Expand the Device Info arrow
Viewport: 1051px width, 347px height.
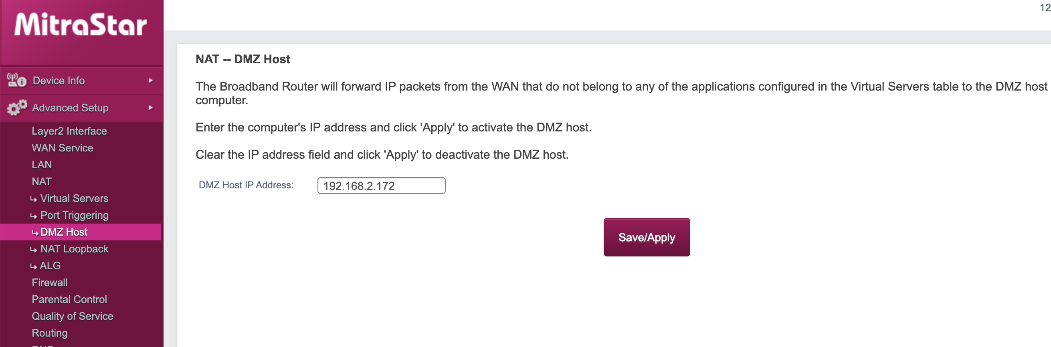pos(151,80)
